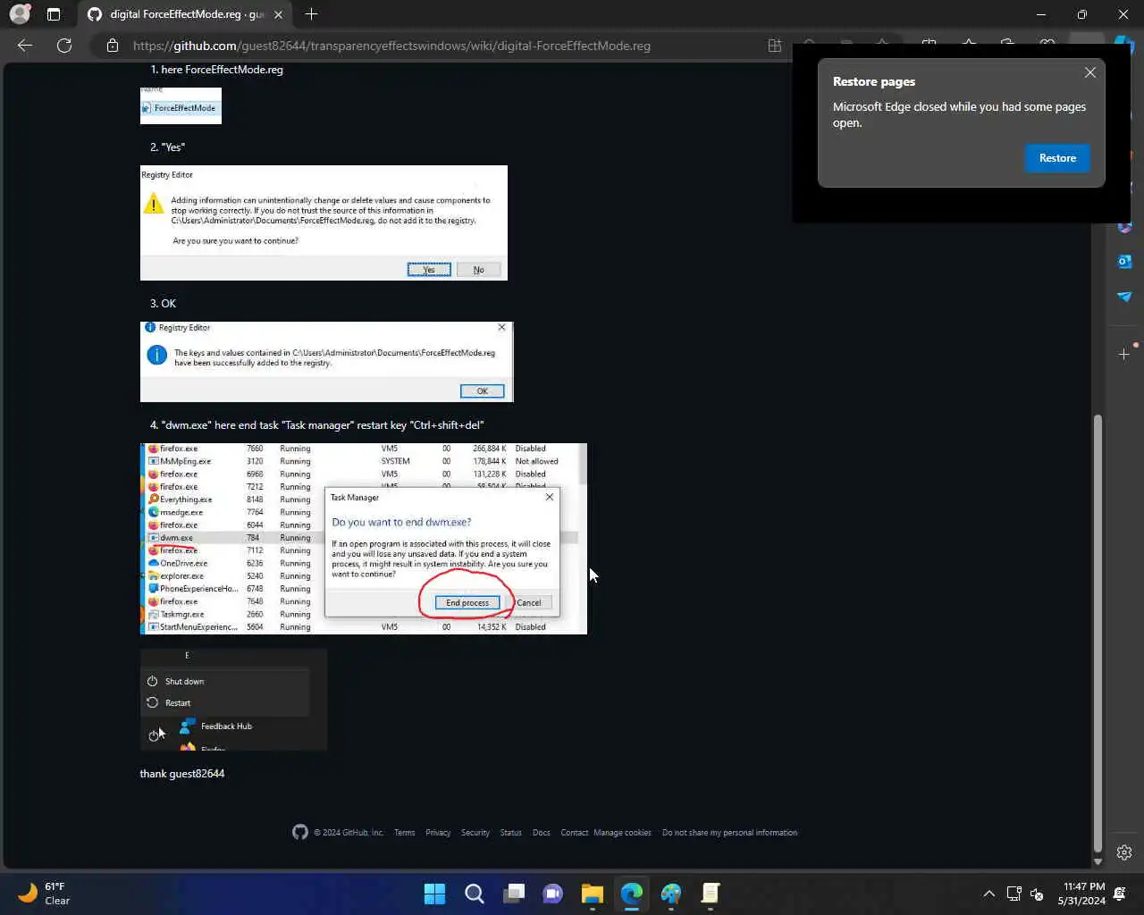1144x915 pixels.
Task: Open the Windows Start menu
Action: point(434,894)
